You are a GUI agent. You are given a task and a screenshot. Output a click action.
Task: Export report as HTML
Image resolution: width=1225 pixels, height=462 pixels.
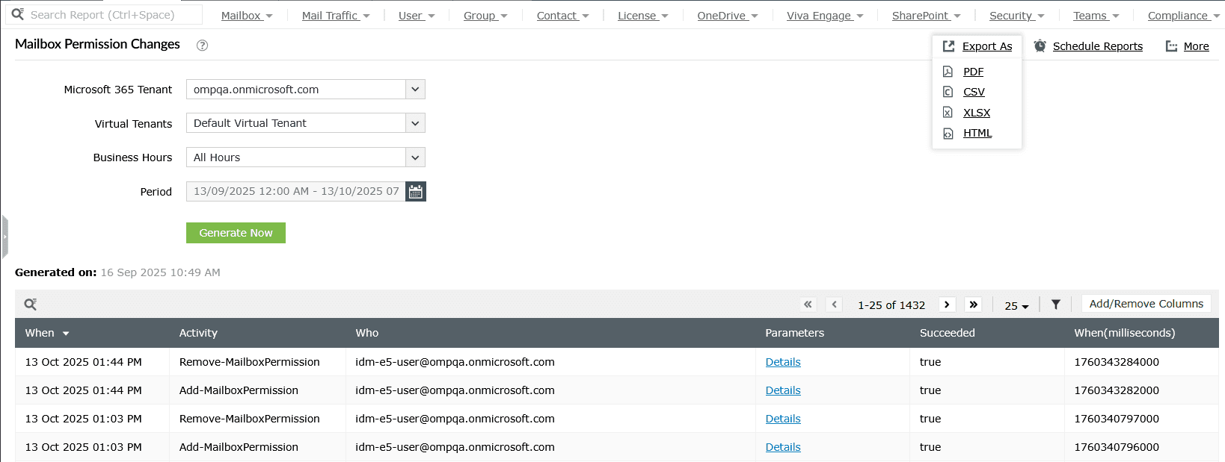pyautogui.click(x=977, y=133)
